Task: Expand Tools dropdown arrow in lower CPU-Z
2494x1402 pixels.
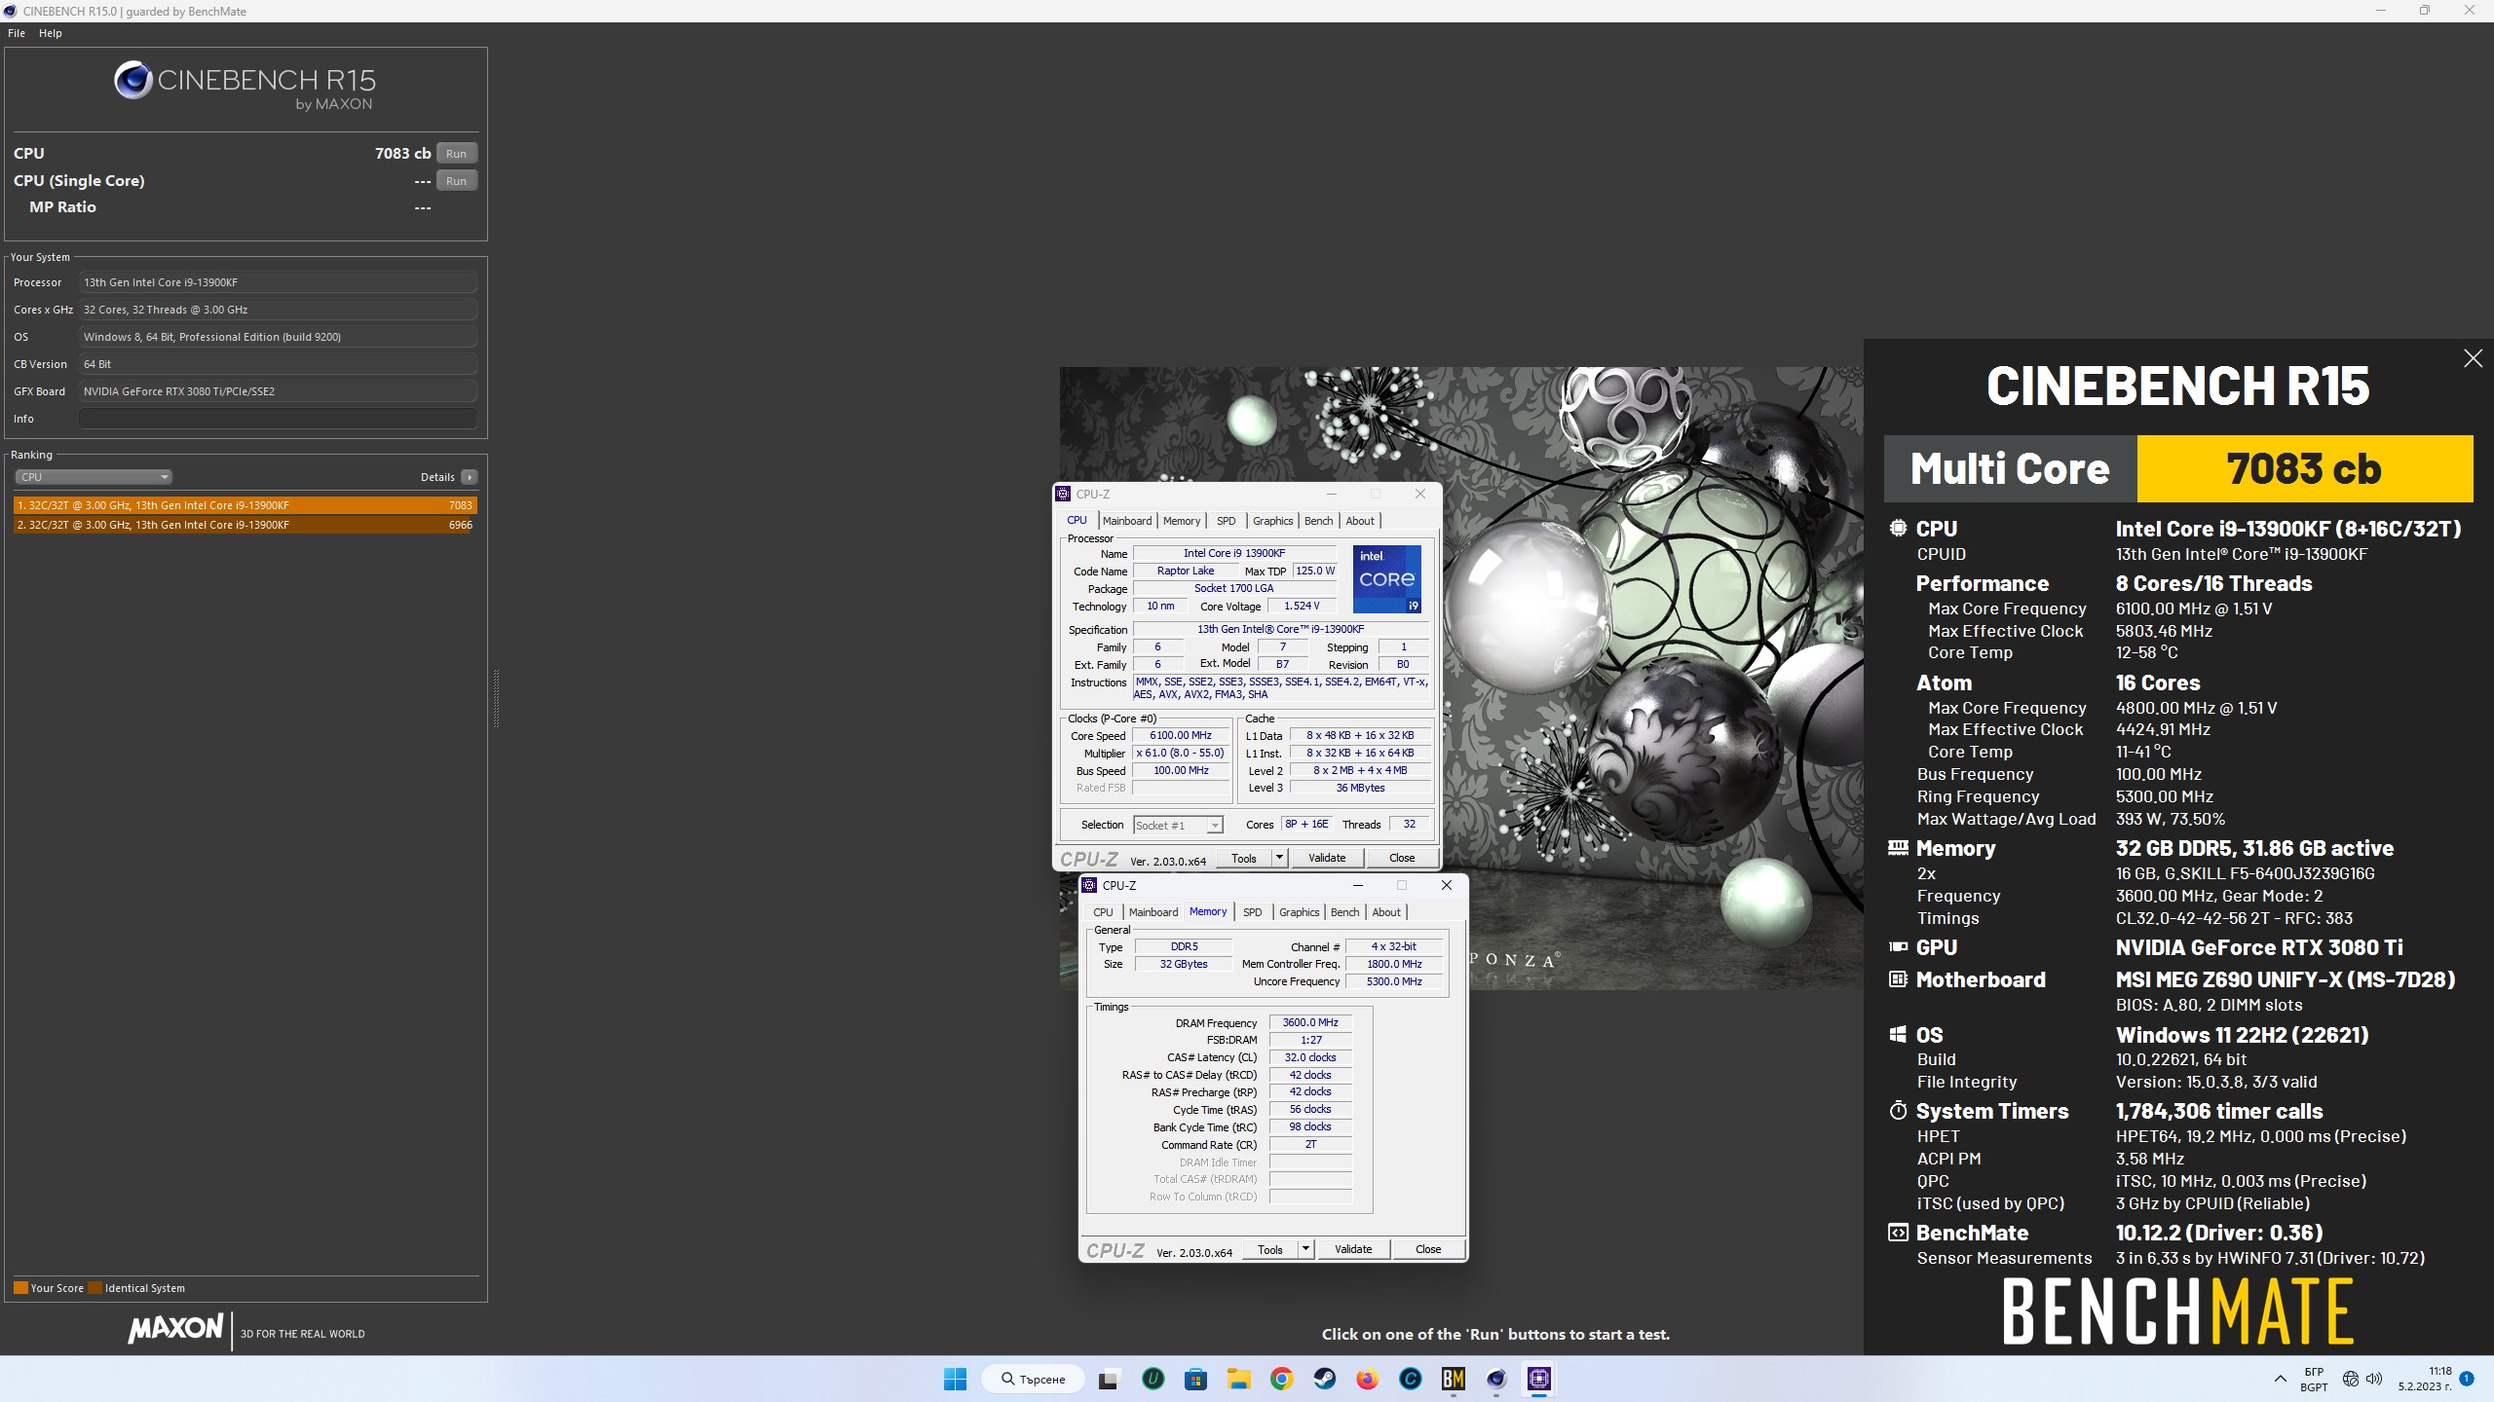Action: [1305, 1249]
